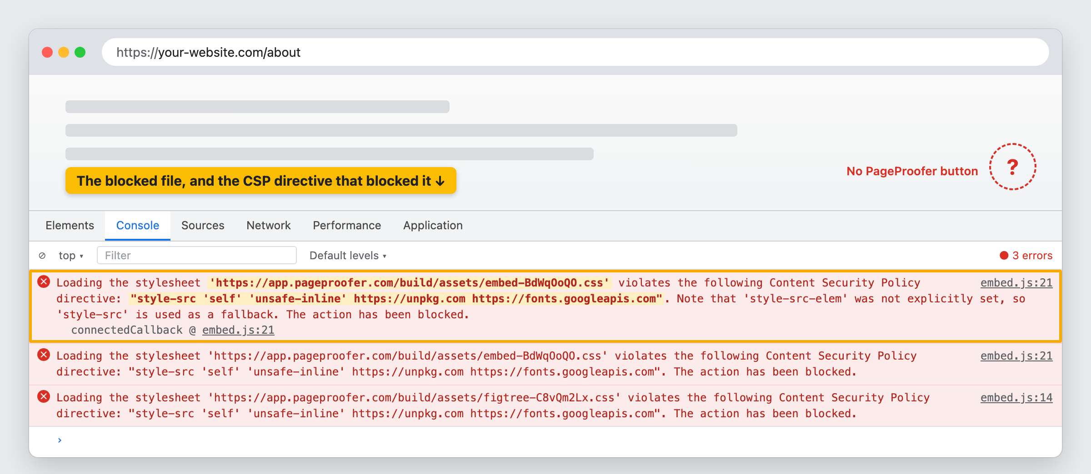Image resolution: width=1091 pixels, height=474 pixels.
Task: Click the red dot beside 3 errors
Action: click(1004, 256)
